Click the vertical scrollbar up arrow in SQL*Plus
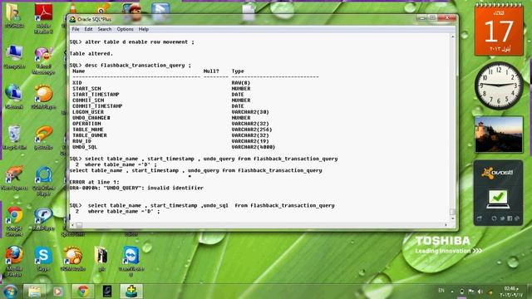532x299 pixels. [x=452, y=37]
